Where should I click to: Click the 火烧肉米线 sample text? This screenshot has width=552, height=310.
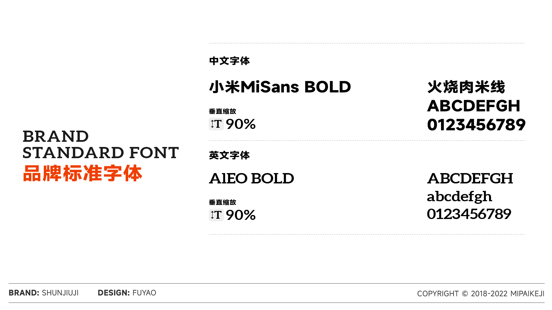coord(466,87)
